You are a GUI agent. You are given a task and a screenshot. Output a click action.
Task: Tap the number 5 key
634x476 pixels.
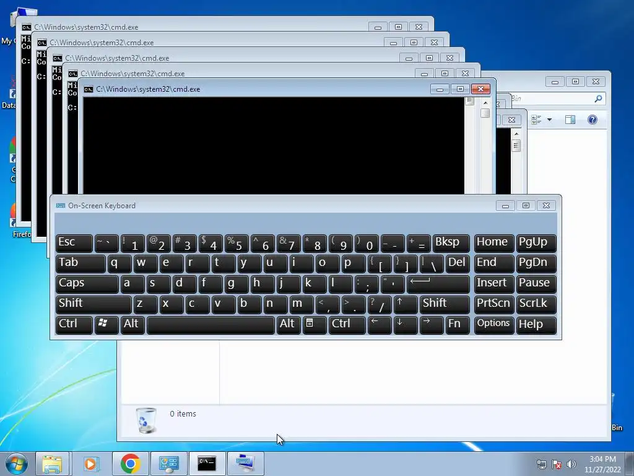[237, 243]
